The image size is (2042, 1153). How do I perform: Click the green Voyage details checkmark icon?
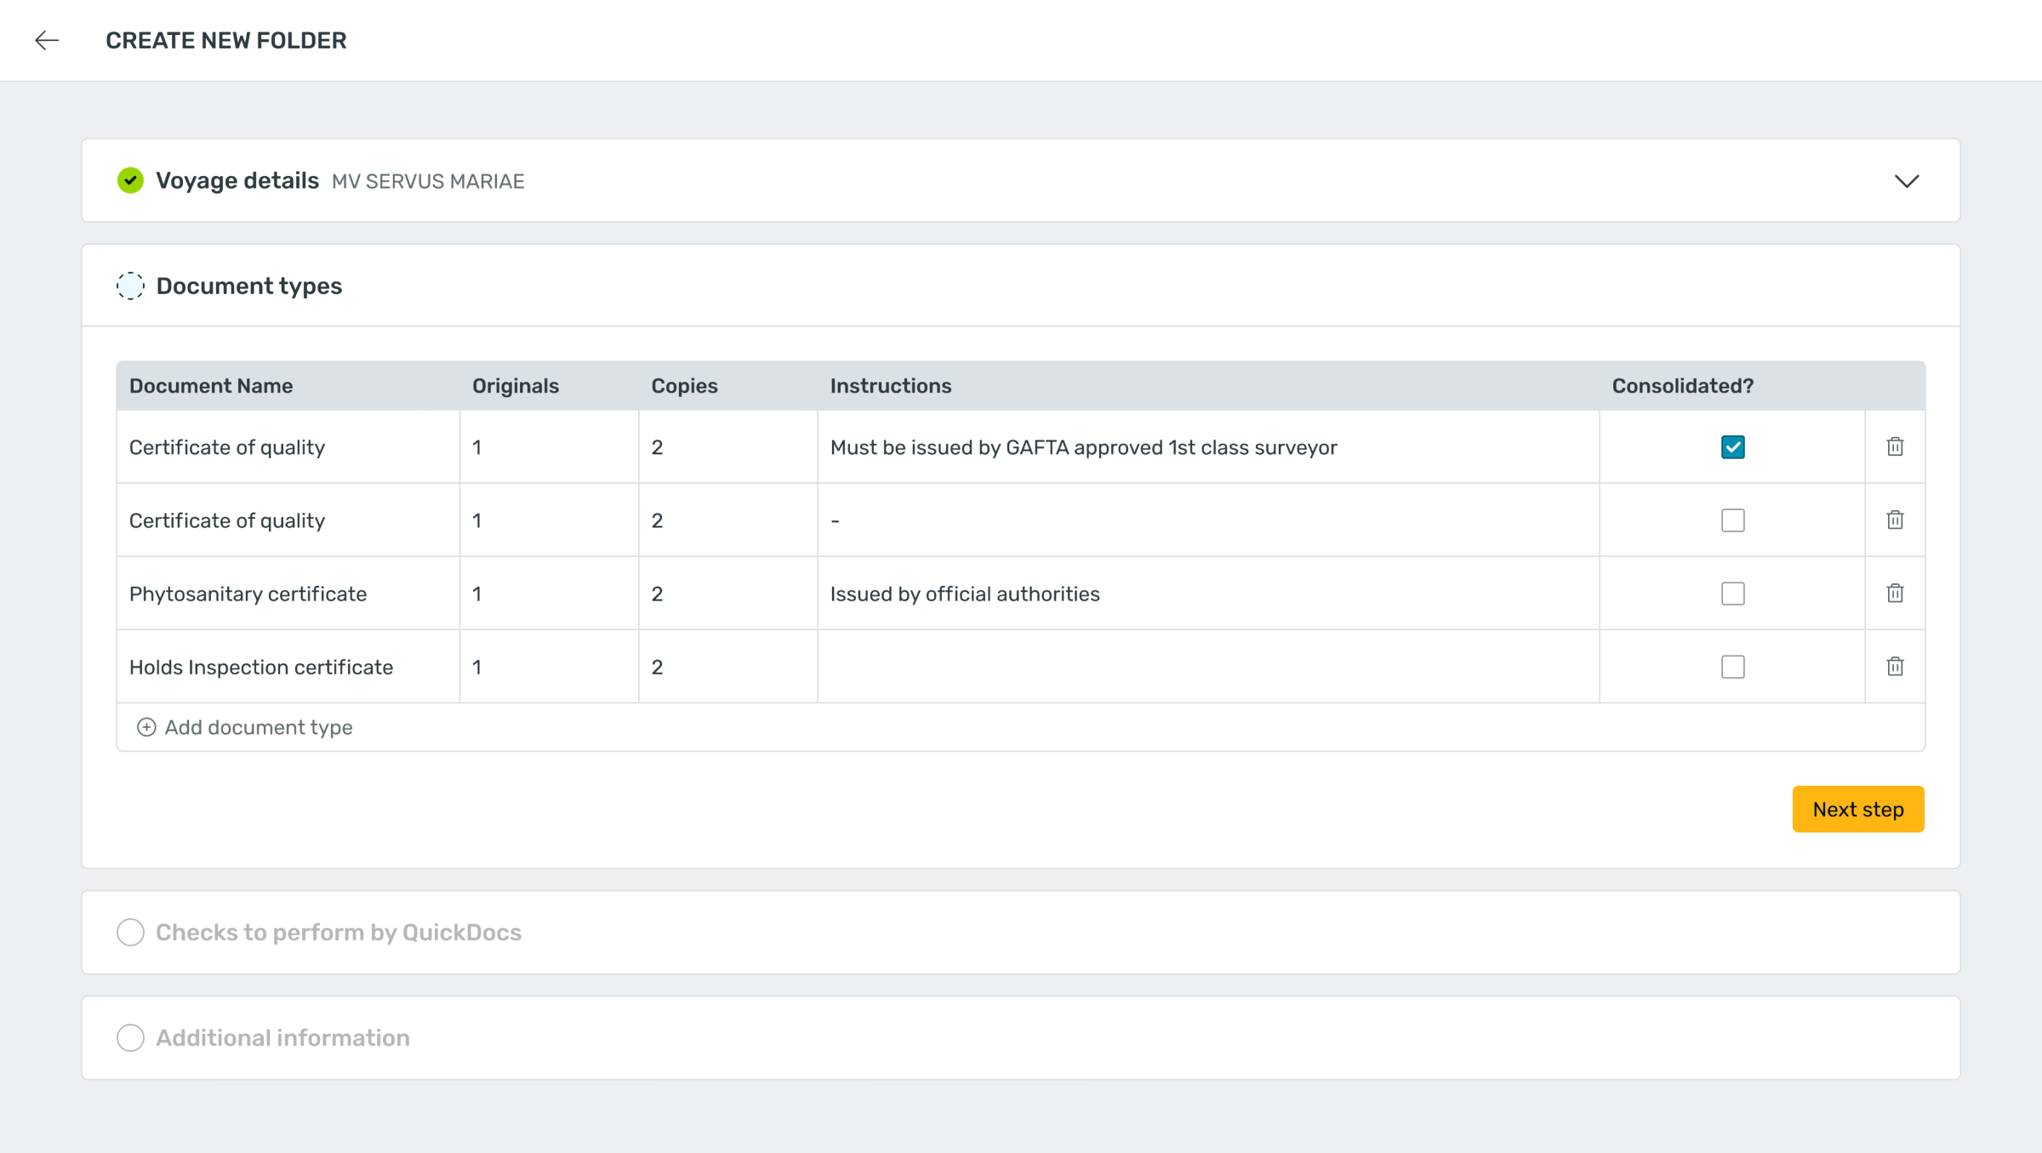[130, 180]
